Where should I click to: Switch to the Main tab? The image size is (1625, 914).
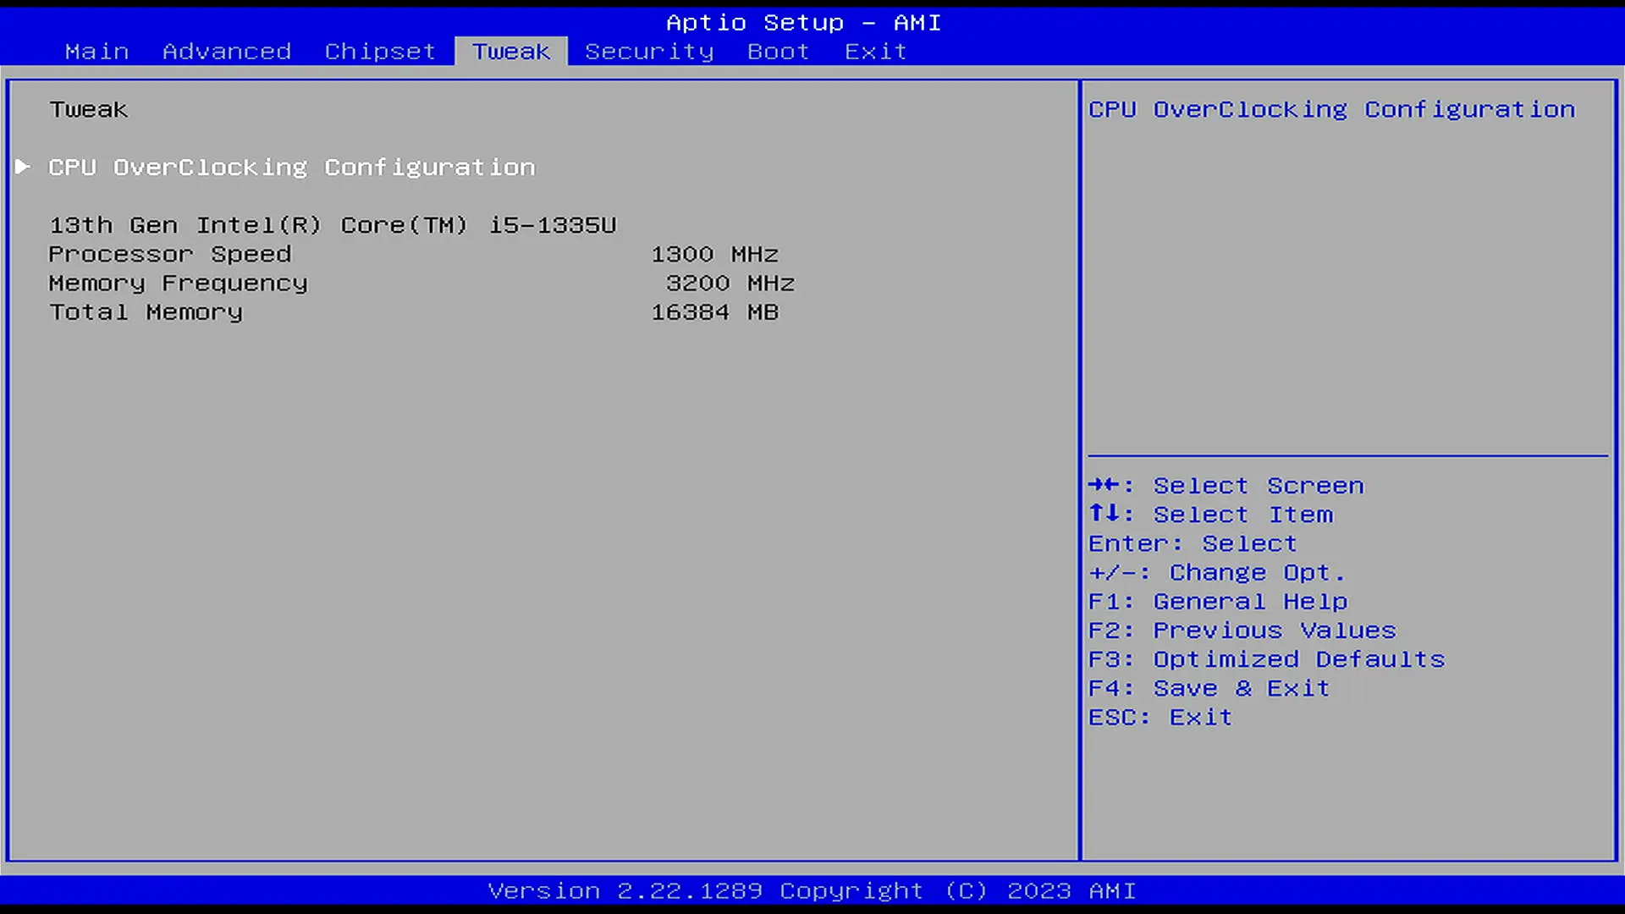(x=96, y=52)
